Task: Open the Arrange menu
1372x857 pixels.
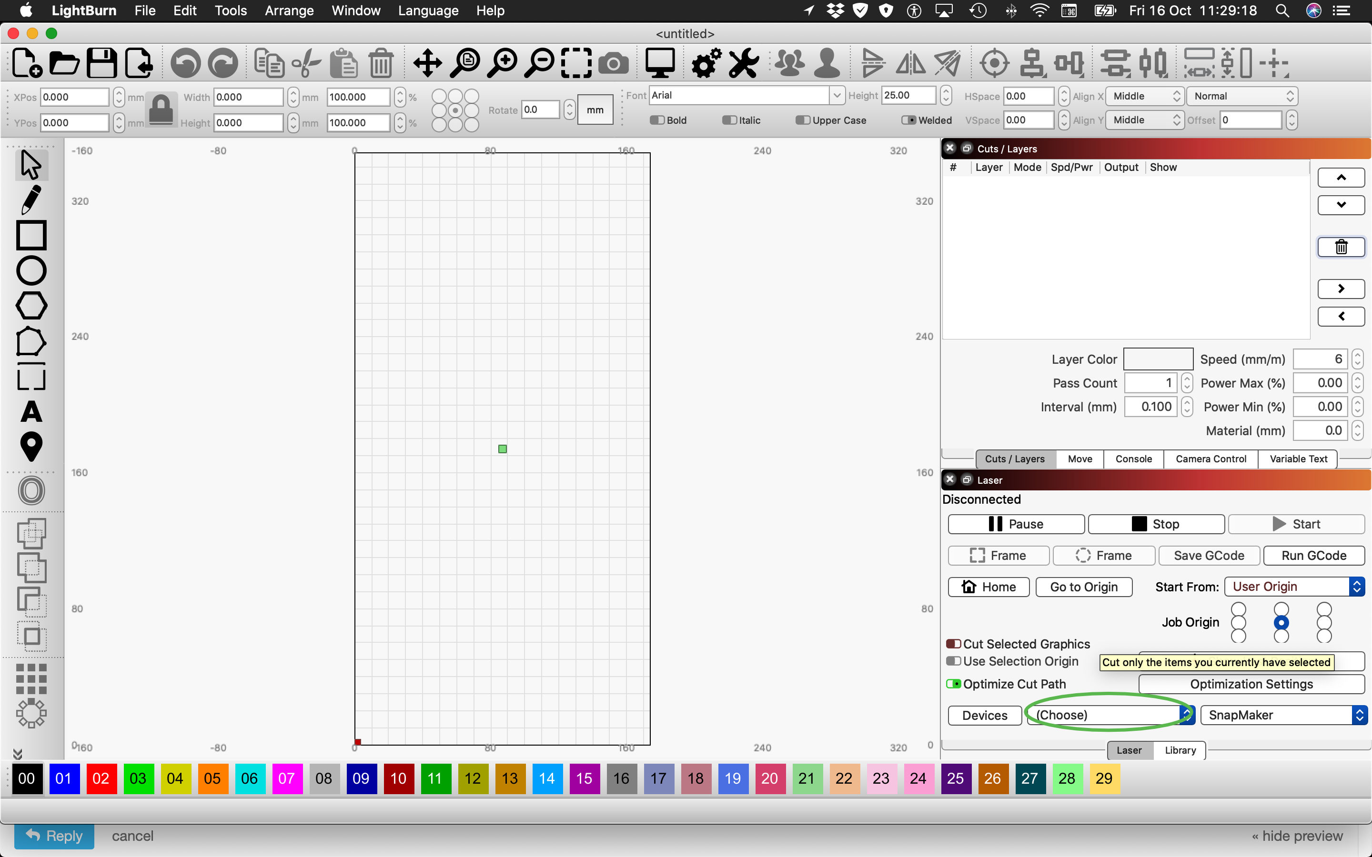Action: pyautogui.click(x=289, y=11)
